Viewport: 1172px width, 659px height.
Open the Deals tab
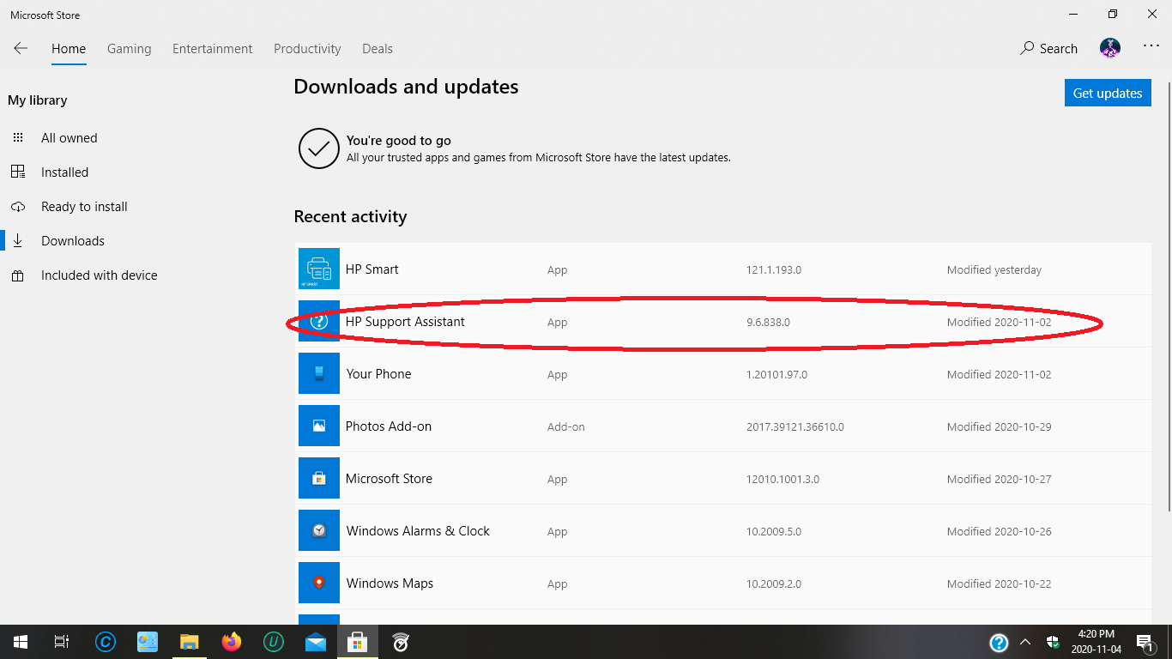[378, 49]
